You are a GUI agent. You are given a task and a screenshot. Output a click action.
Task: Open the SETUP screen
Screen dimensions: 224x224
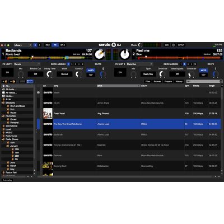click(x=181, y=45)
